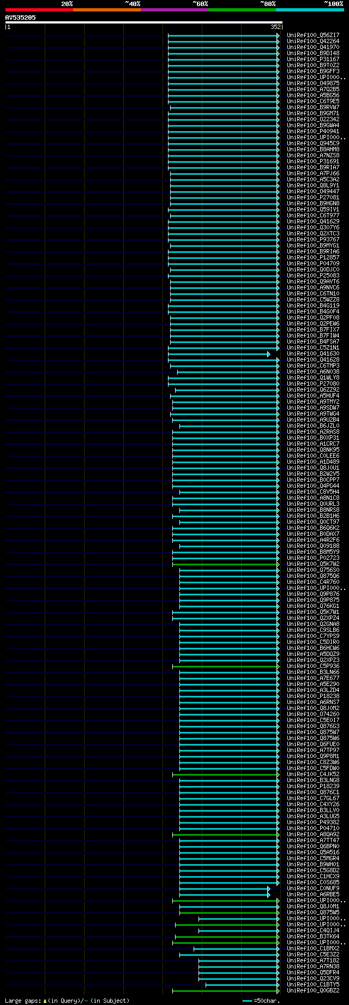Click the green UniRef100_Q5K7W2 alignment bar
349x1005 pixels.
[x=226, y=564]
